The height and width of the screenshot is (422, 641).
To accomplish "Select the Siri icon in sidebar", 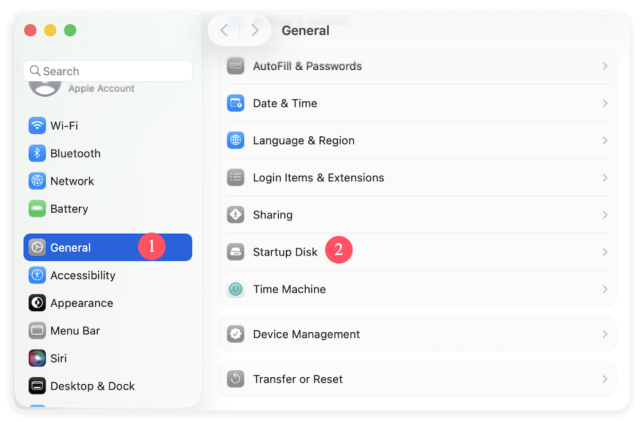I will [x=37, y=358].
